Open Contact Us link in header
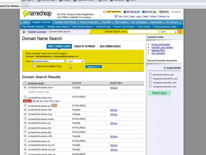 164,16
